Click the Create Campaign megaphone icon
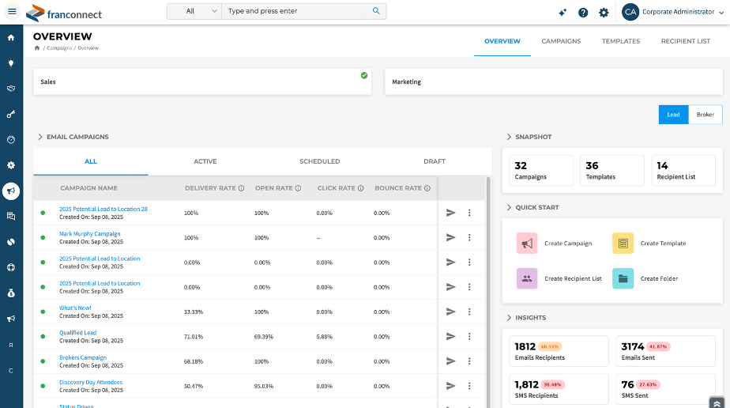The image size is (730, 408). click(527, 244)
